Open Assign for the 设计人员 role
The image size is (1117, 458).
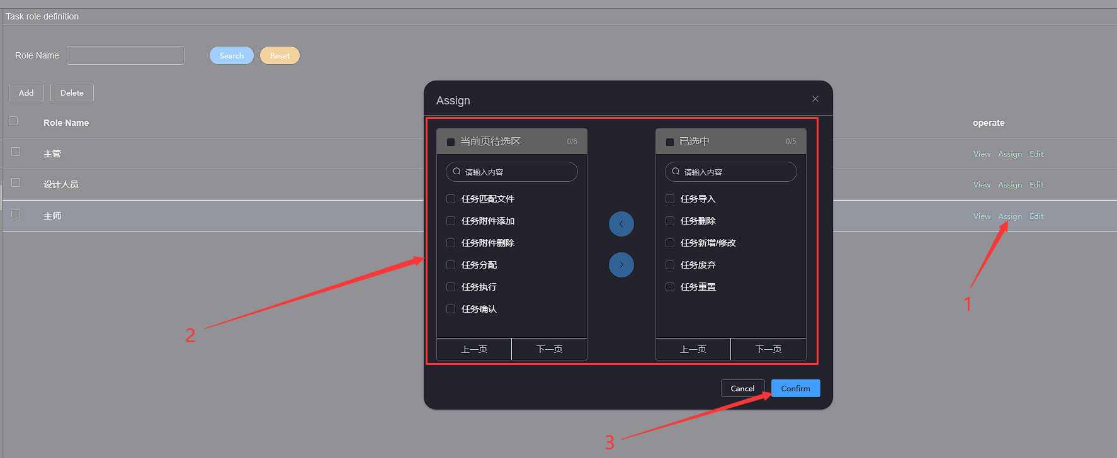[1010, 185]
